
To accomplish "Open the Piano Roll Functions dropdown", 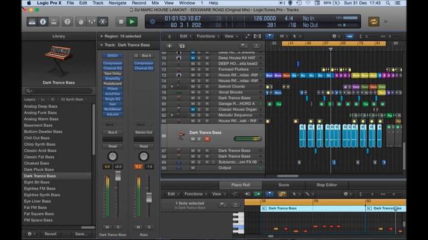I will point(195,194).
